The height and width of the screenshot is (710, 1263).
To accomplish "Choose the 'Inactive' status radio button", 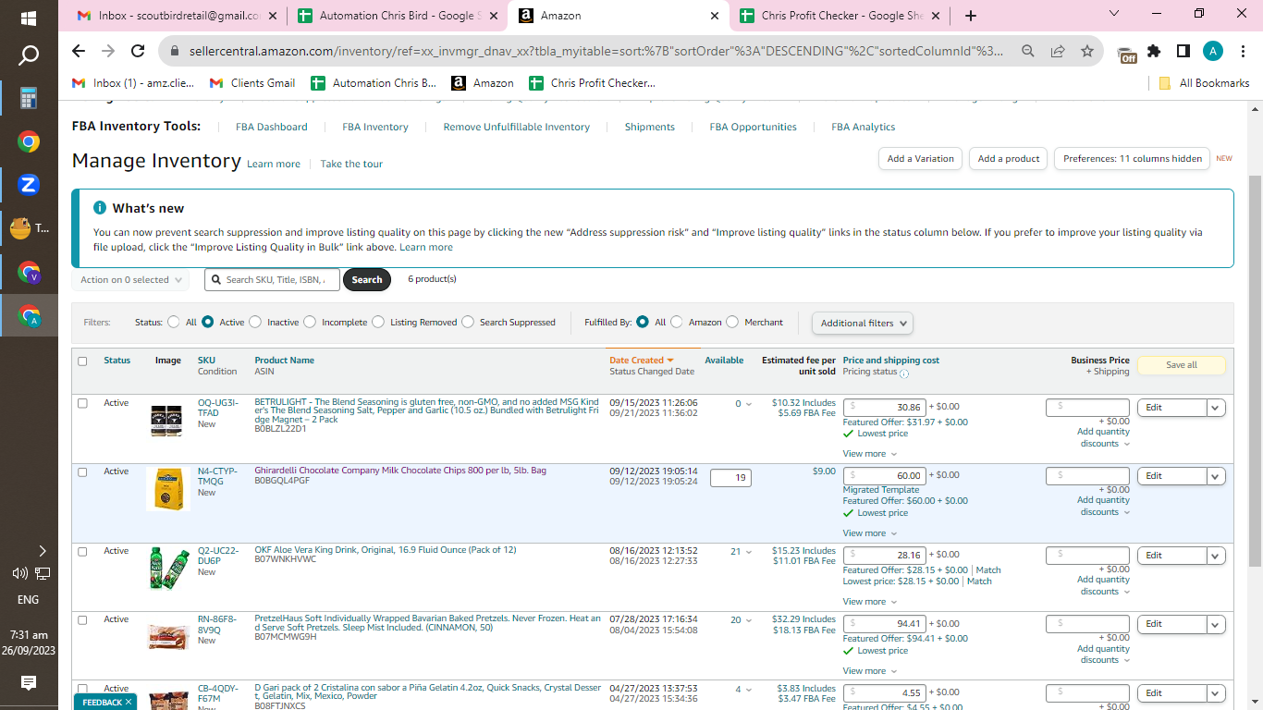I will (x=255, y=323).
